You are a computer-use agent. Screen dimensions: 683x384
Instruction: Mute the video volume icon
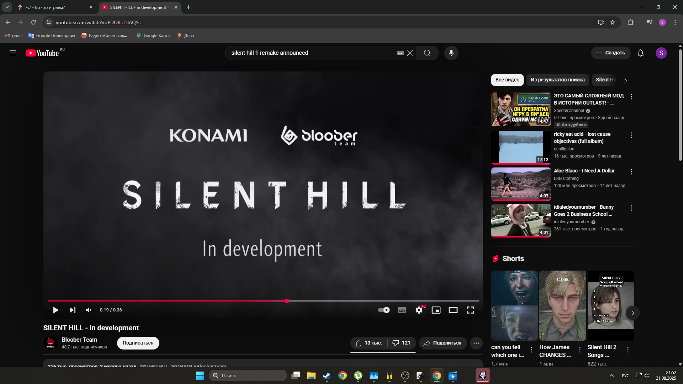click(89, 310)
